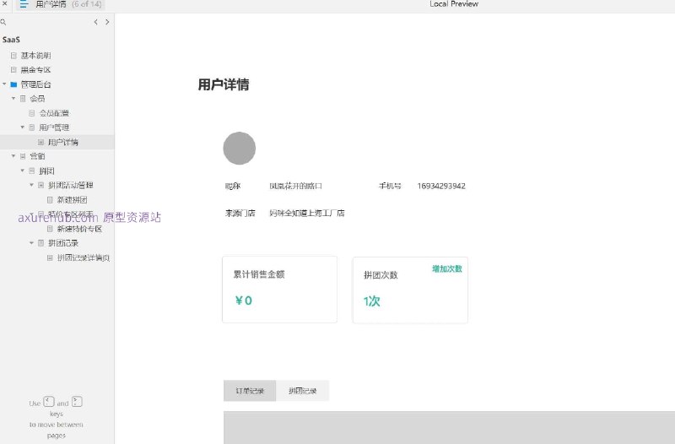Open the 黑金专区 page
The image size is (675, 444).
pos(35,70)
